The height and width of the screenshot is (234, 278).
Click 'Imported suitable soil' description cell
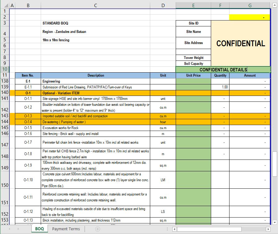point(95,116)
